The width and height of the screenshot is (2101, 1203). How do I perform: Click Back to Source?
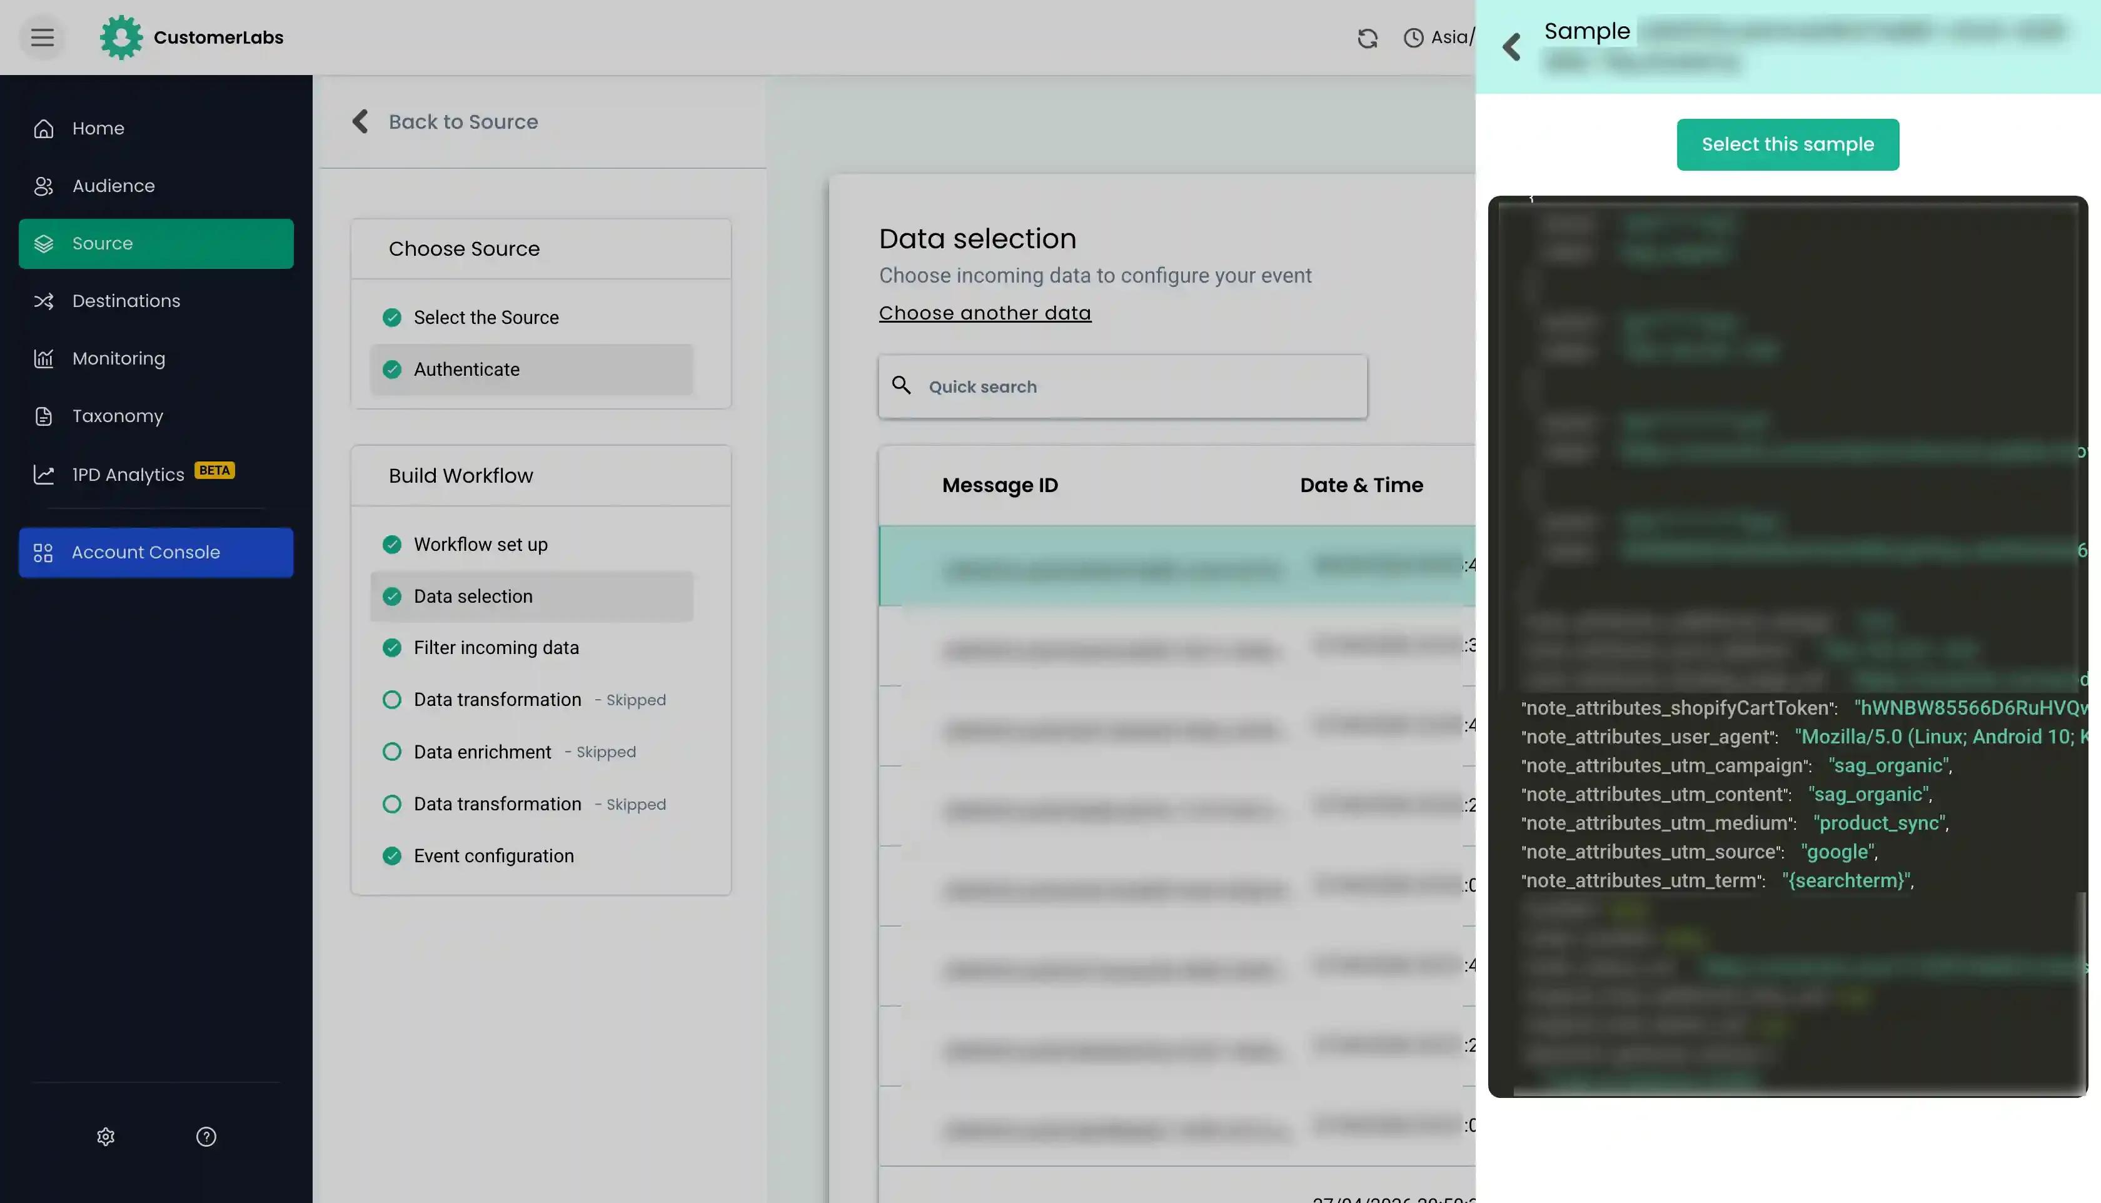click(x=463, y=121)
